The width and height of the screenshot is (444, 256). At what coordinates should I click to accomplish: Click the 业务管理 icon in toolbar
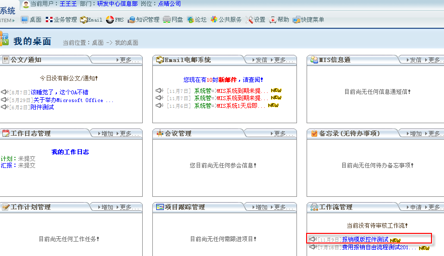49,20
